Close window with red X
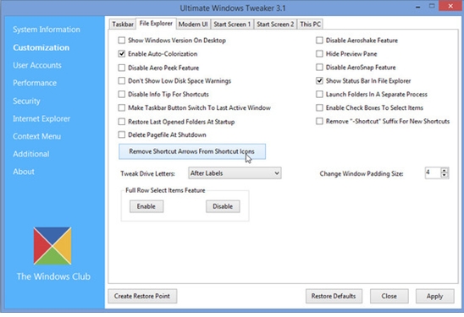Viewport: 464px width, 317px height. click(450, 6)
